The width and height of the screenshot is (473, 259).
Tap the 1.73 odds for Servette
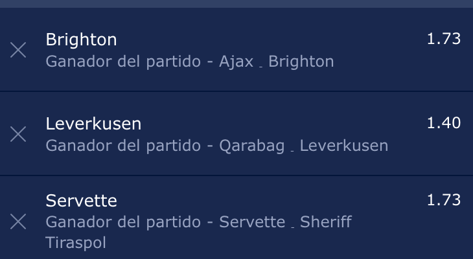click(x=443, y=200)
